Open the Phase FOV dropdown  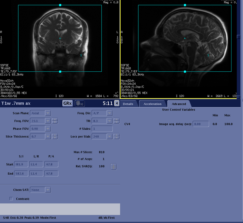point(48,129)
